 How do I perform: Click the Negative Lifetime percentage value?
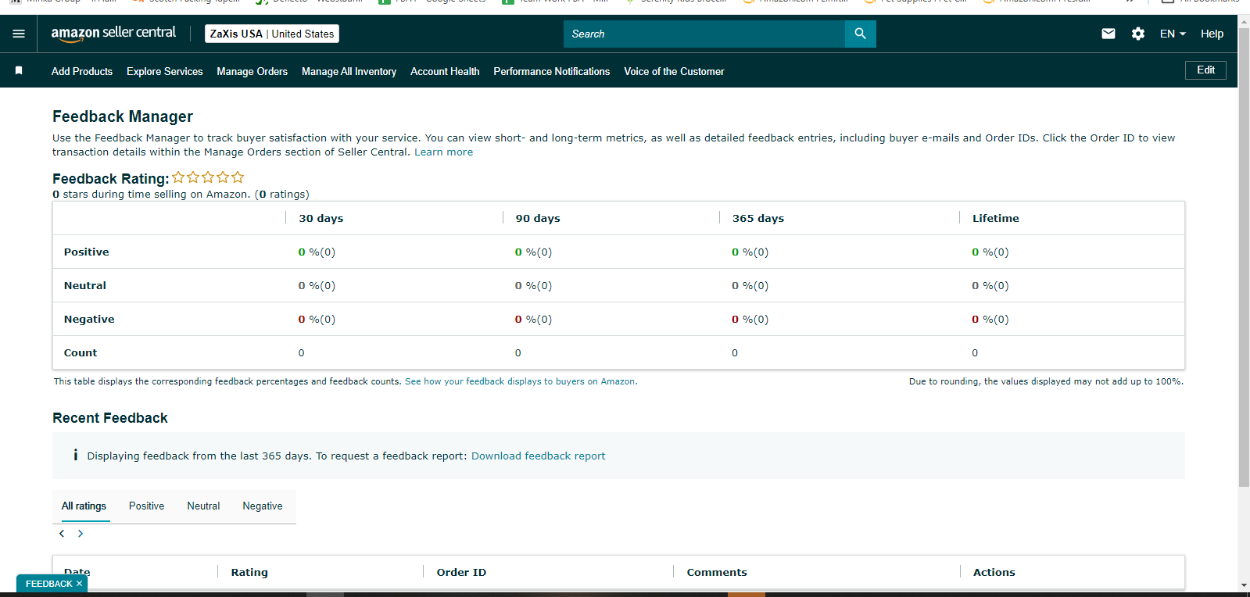point(990,320)
